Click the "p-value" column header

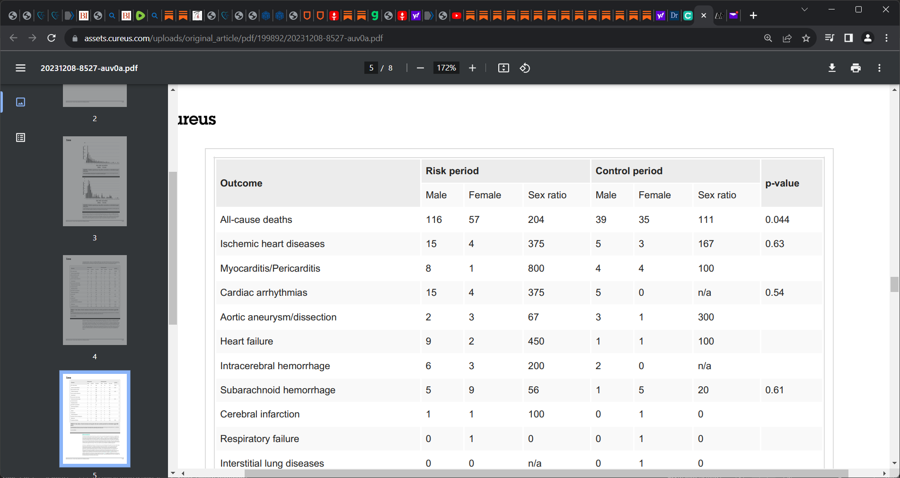coord(782,183)
